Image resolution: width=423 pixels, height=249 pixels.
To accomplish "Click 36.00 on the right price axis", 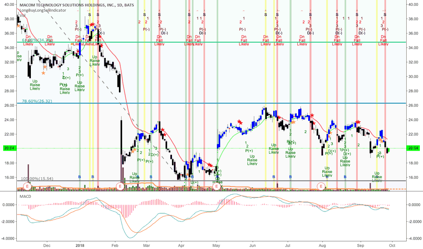I will 413,33.
